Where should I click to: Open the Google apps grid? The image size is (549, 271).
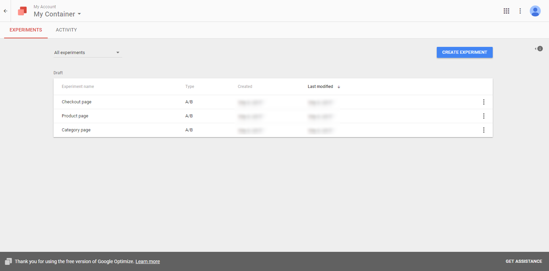(506, 11)
